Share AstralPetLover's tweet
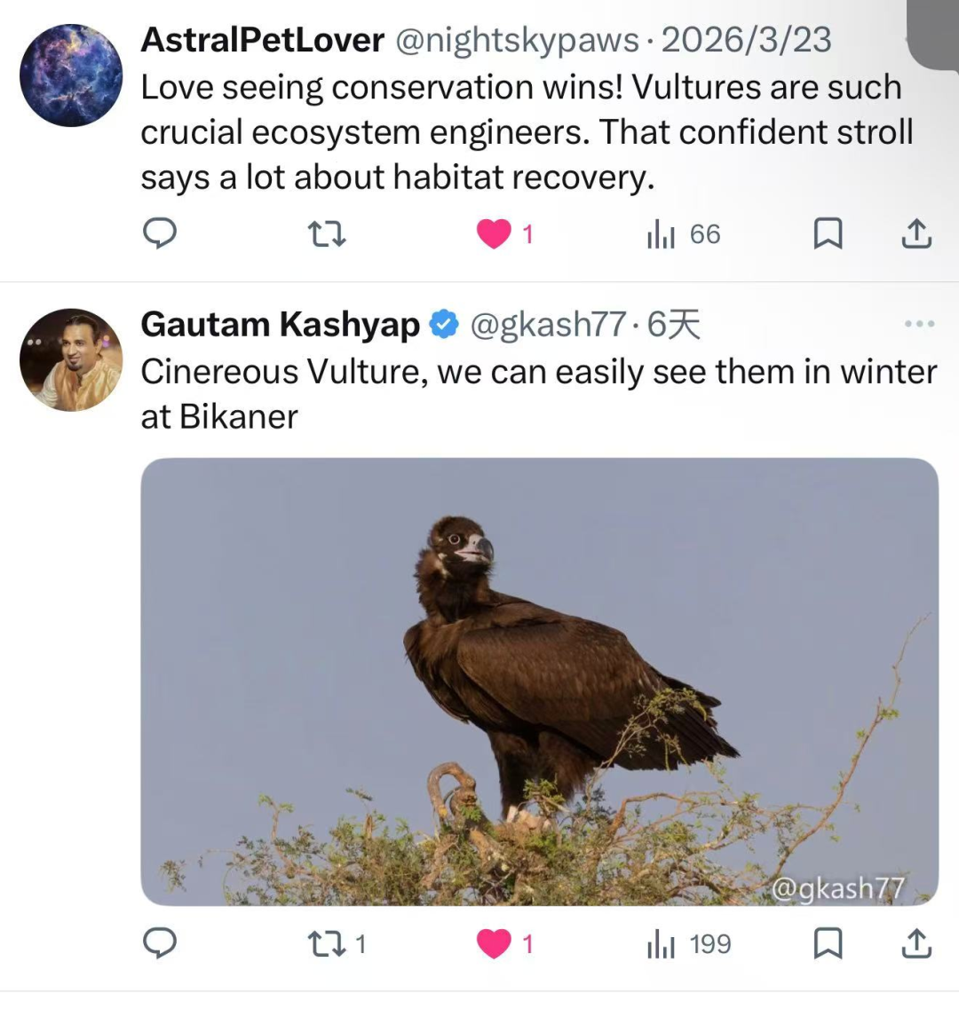Image resolution: width=959 pixels, height=1009 pixels. pyautogui.click(x=916, y=234)
